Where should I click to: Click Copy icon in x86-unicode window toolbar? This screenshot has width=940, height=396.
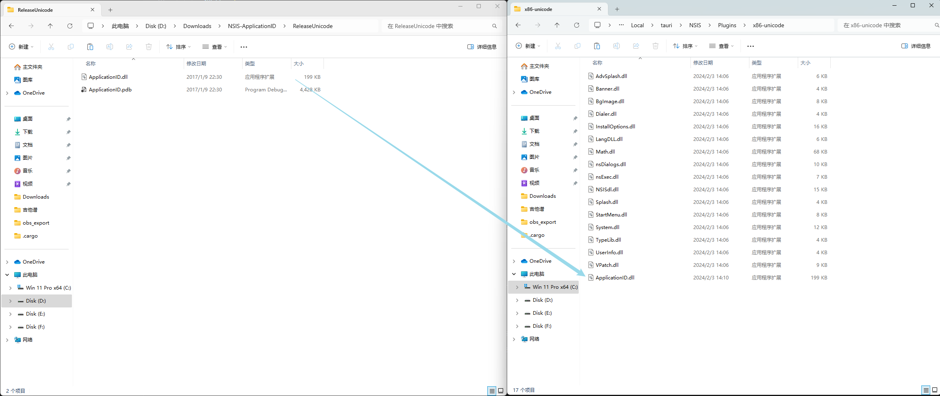[577, 46]
